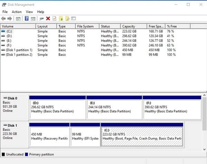Image resolution: width=207 pixels, height=164 pixels.
Task: Sort by the Layout column header
Action: 46,26
